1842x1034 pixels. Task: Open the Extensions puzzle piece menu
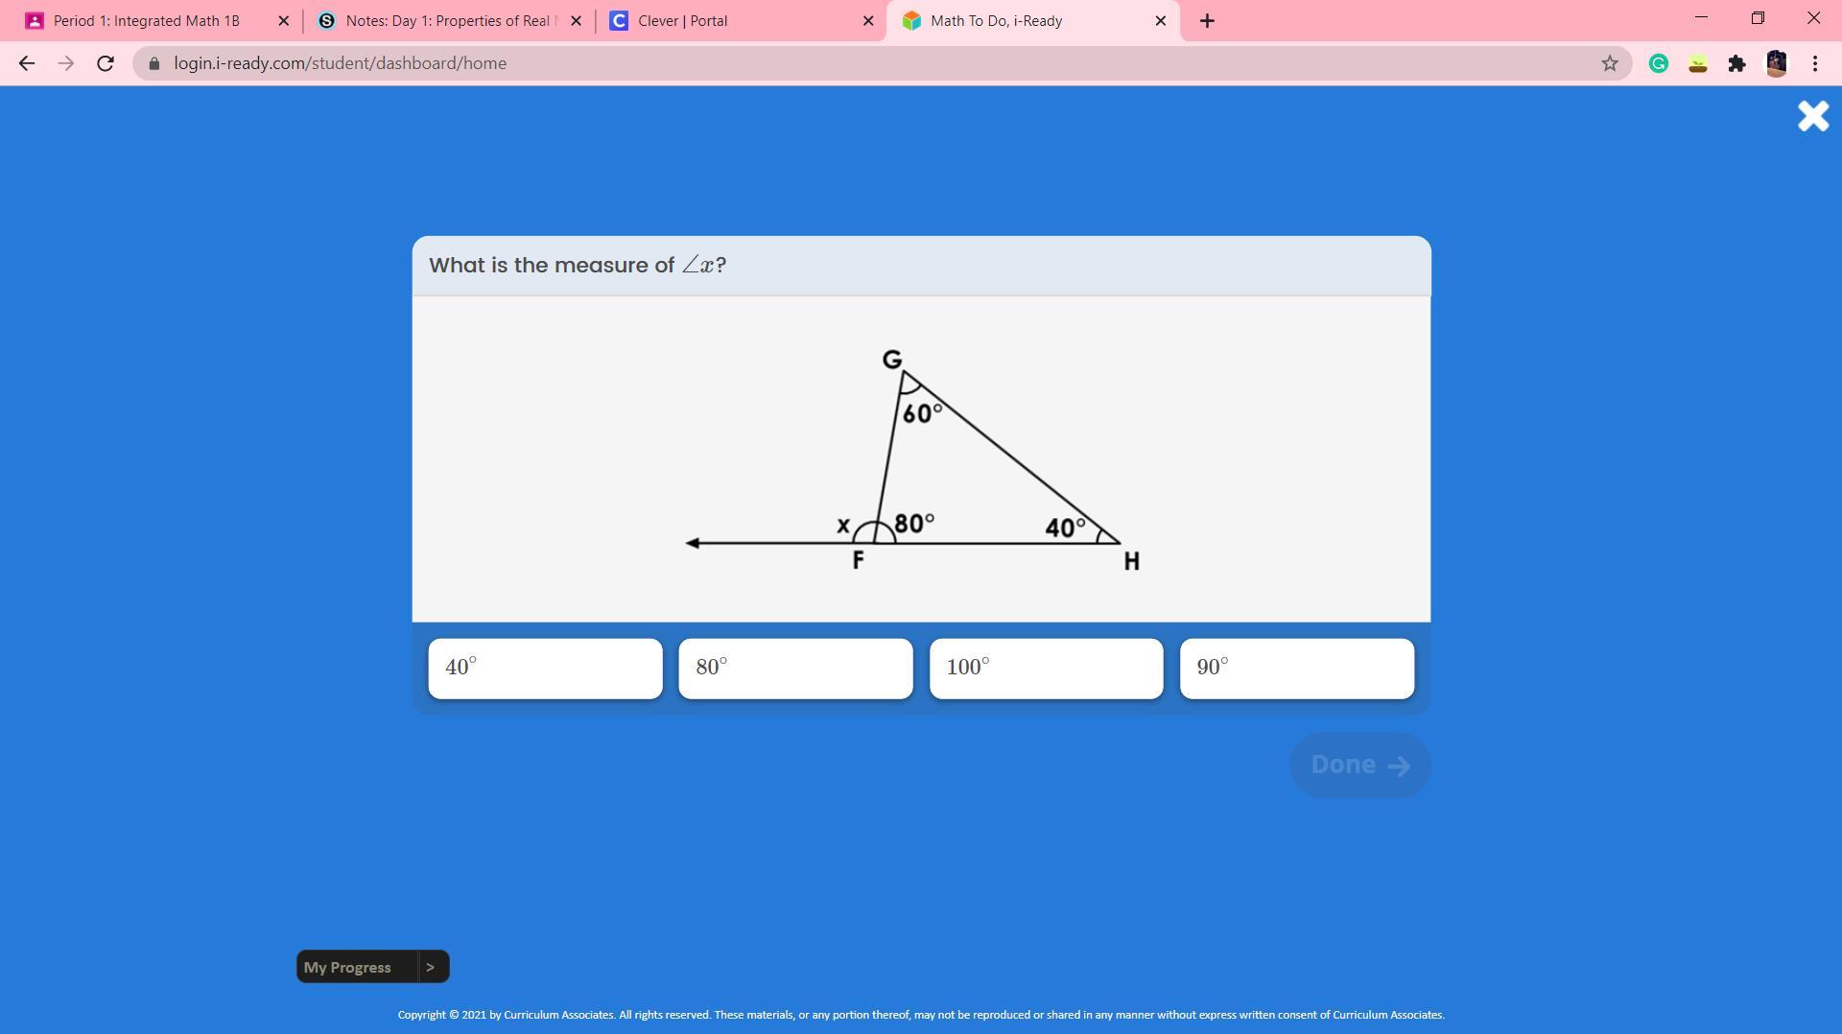1736,63
